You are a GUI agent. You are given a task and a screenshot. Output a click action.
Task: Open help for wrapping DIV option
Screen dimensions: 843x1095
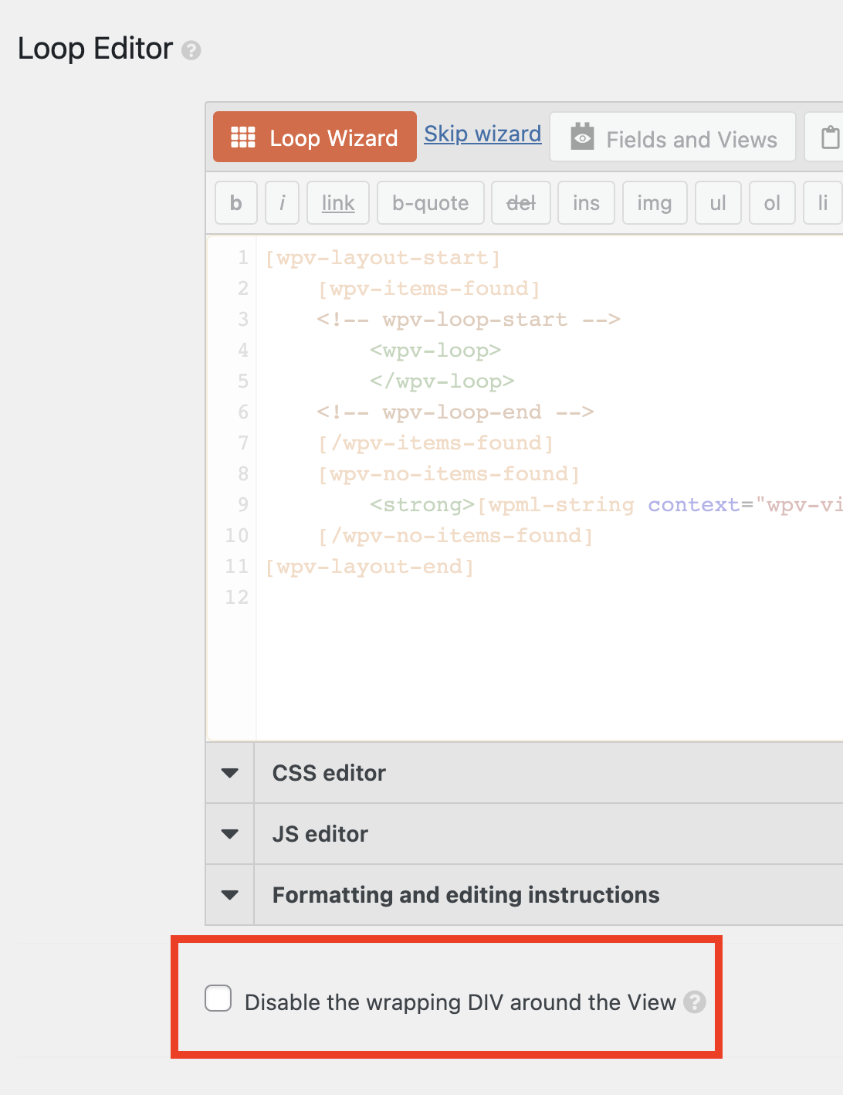coord(695,1002)
